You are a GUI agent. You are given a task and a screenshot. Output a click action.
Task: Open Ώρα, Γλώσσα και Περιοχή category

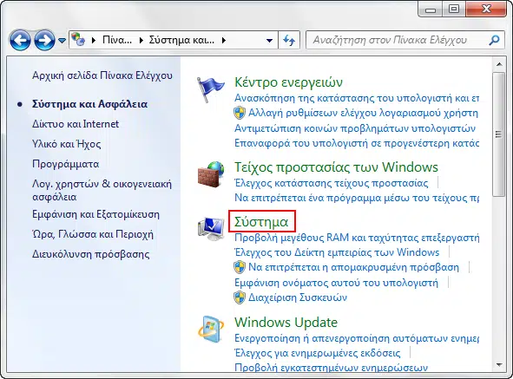coord(93,234)
